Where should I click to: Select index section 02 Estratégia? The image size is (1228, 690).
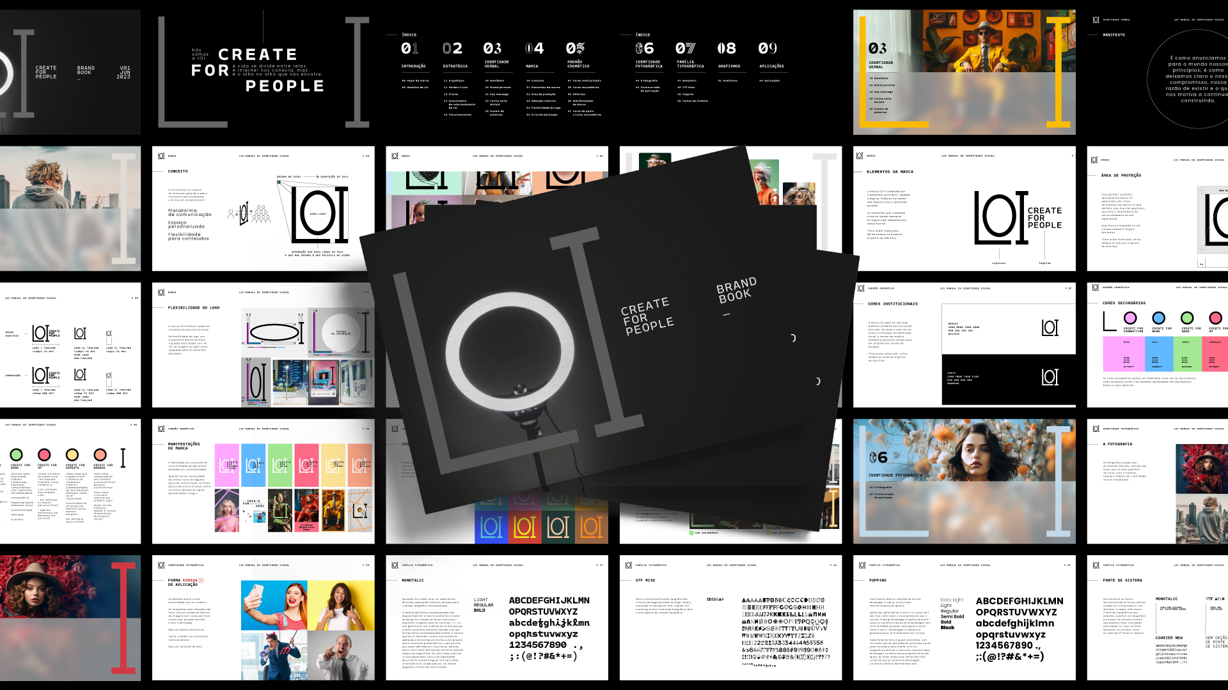click(453, 49)
